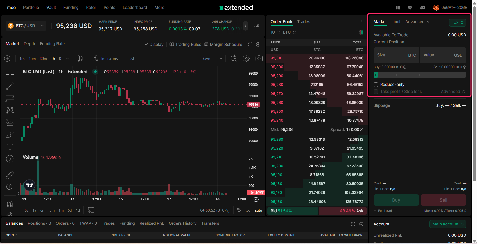Click the order size percentage slider
The height and width of the screenshot is (244, 477).
(419, 75)
